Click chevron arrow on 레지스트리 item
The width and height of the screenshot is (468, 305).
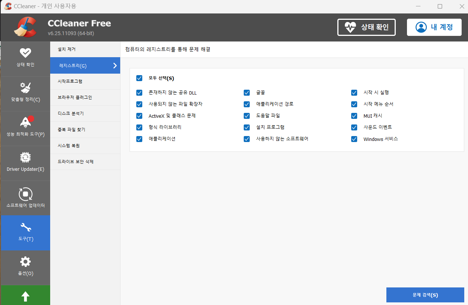(x=115, y=66)
